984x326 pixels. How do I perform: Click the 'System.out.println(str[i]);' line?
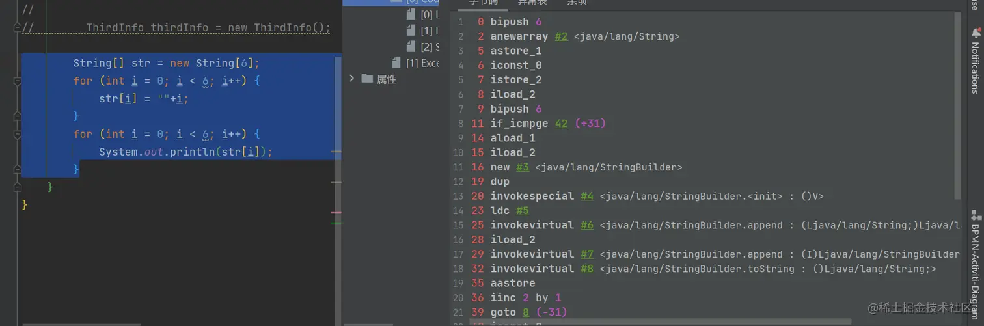(x=185, y=152)
